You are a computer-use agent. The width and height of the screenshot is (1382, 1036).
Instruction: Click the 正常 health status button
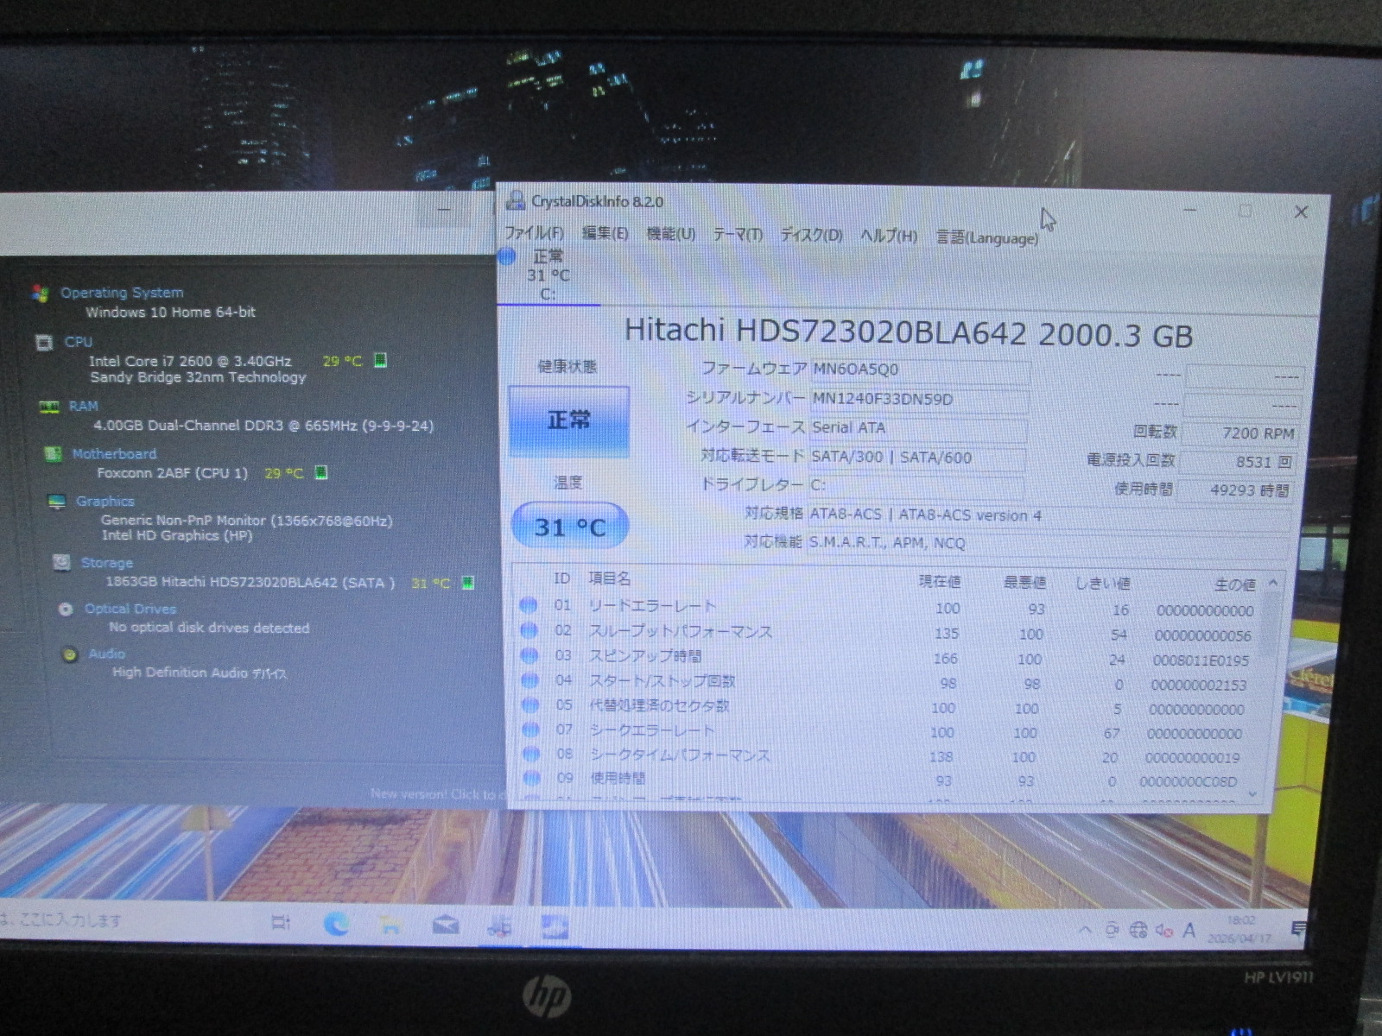tap(568, 421)
